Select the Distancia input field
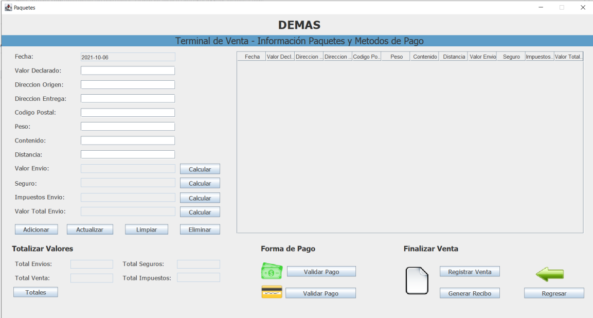Image resolution: width=593 pixels, height=318 pixels. tap(128, 154)
